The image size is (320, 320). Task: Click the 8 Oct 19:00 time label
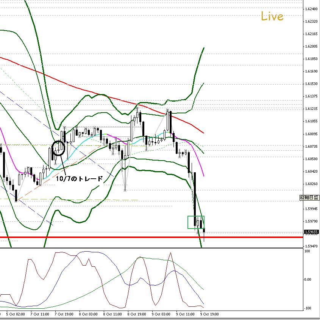click(x=137, y=314)
